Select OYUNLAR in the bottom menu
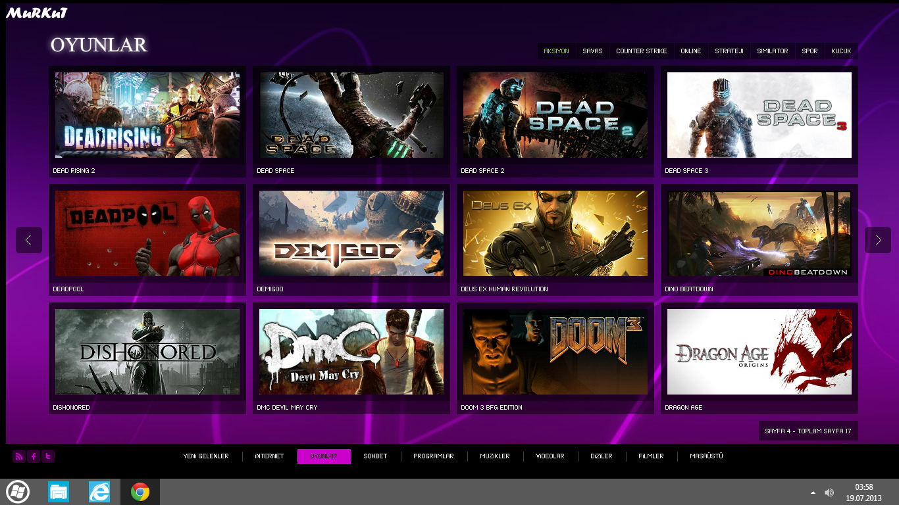 tap(324, 456)
